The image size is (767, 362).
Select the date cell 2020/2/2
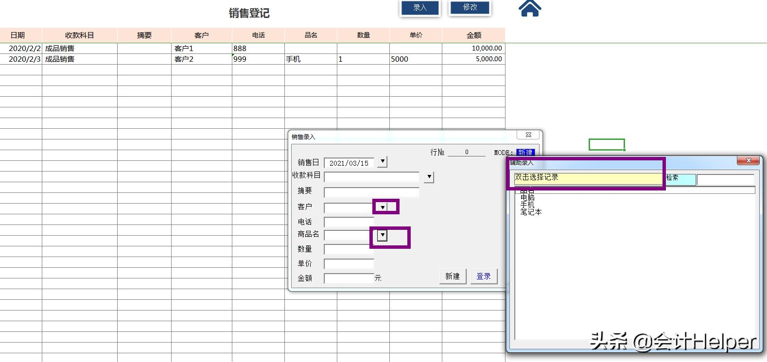(21, 48)
